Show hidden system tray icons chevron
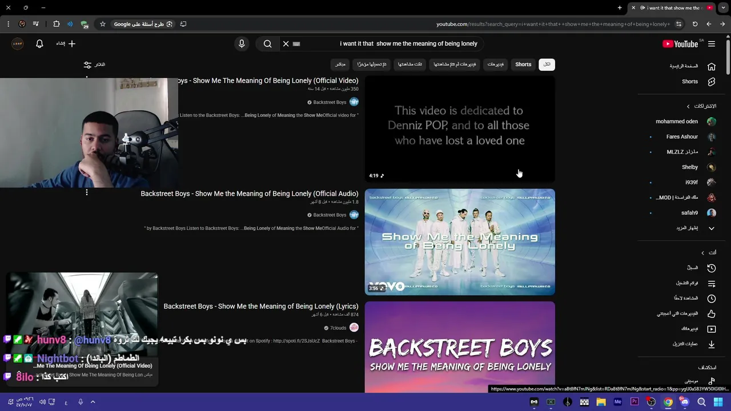This screenshot has width=731, height=411. pos(93,402)
